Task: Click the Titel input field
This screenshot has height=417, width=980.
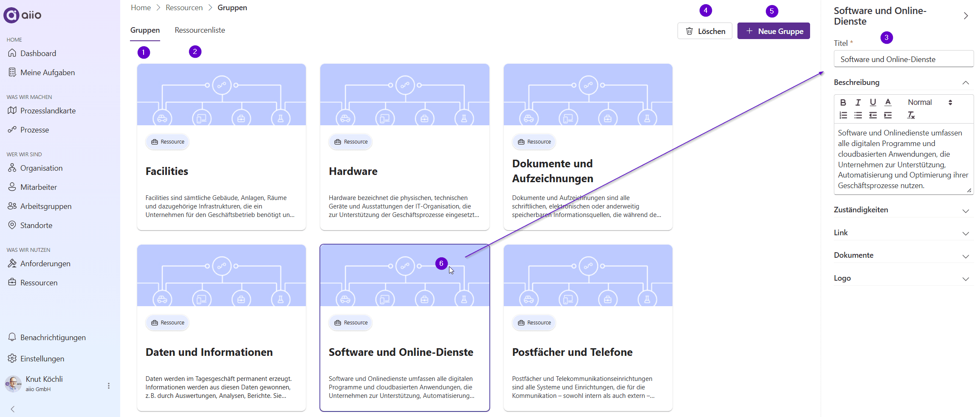Action: coord(904,59)
